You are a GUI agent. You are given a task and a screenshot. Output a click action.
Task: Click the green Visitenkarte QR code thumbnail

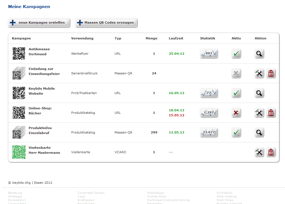click(x=19, y=152)
